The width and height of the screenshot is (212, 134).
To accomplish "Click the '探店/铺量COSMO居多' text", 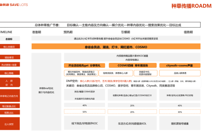I will (x=84, y=92).
